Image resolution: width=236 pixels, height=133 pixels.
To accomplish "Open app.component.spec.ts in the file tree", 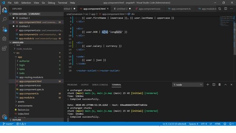I will point(31,89).
